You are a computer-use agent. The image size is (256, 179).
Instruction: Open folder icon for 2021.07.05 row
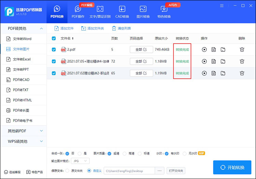[x=223, y=61]
